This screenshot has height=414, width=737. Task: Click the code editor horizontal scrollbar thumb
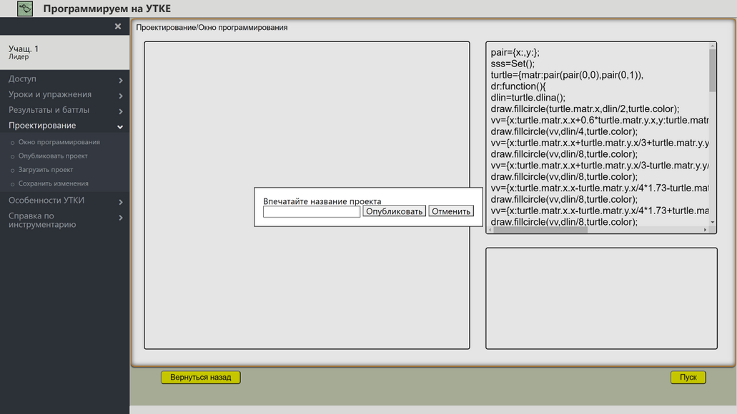(x=540, y=230)
